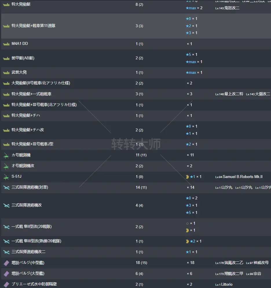Select the icon next to 装甲艇(AB艇)
The image size is (271, 288).
[x=6, y=58]
